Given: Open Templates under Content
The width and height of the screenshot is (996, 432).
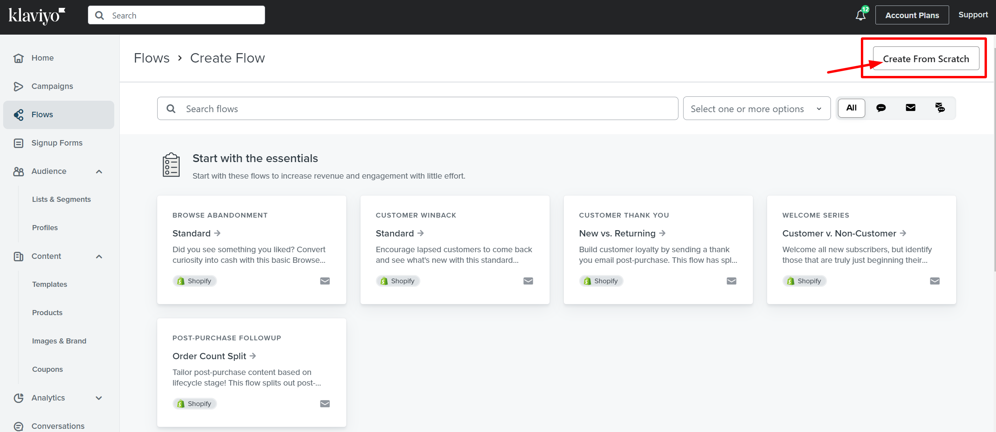Looking at the screenshot, I should click(50, 284).
